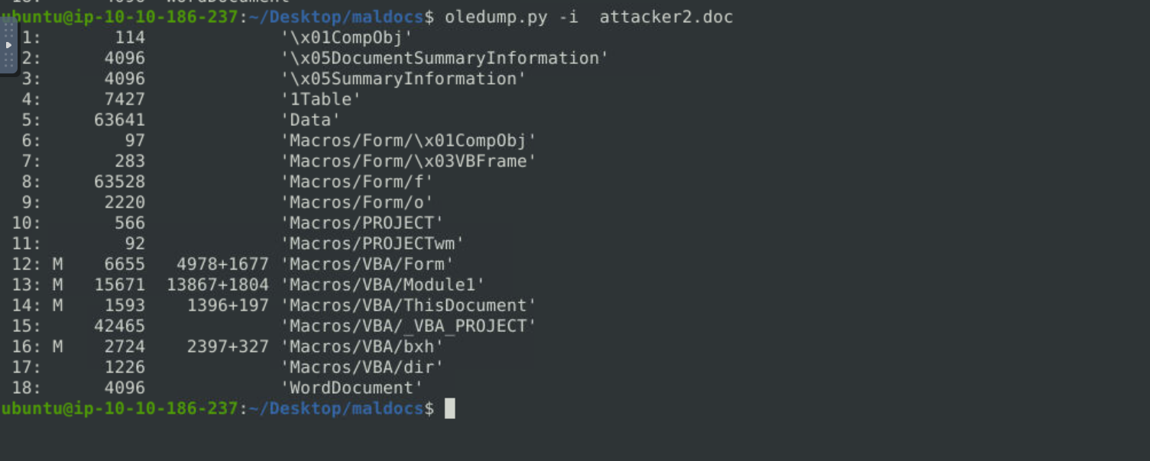The image size is (1150, 461).
Task: Click the '\x05DocumentSummaryInformation' stream text
Action: point(445,58)
